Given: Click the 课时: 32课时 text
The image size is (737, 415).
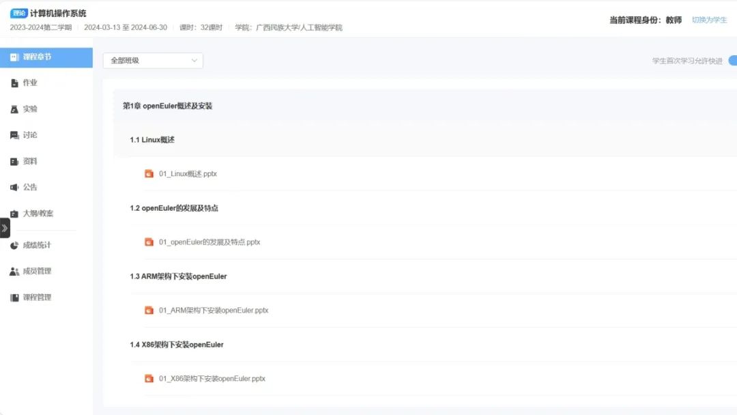Looking at the screenshot, I should pos(201,27).
